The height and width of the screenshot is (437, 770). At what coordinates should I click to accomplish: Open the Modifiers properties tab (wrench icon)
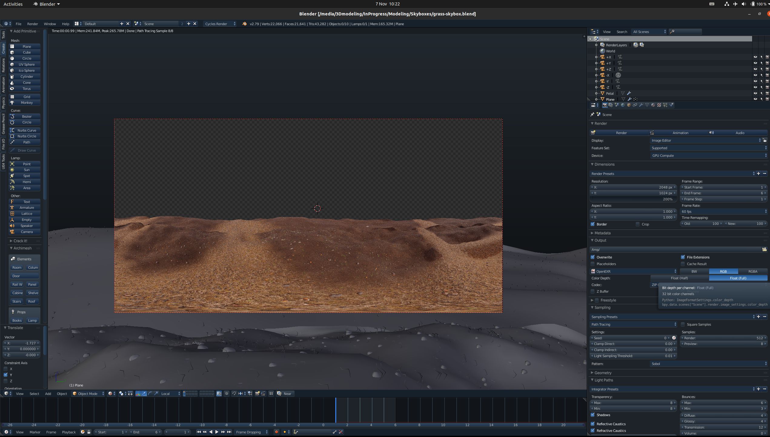tap(641, 105)
